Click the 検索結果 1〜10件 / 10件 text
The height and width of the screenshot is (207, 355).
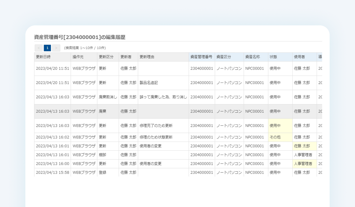[x=85, y=48]
